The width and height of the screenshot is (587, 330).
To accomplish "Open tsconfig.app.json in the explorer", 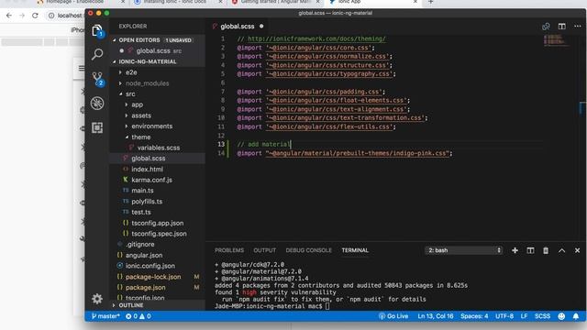I will click(x=157, y=223).
